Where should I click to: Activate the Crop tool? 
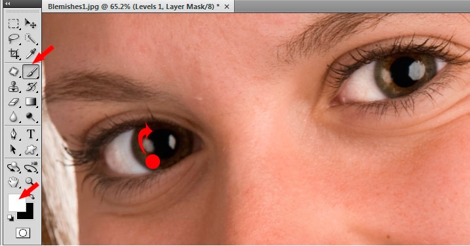14,54
